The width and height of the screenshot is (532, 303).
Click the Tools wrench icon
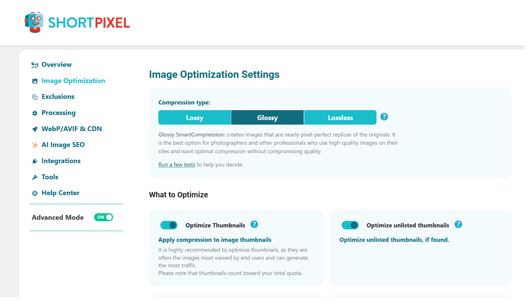point(35,177)
